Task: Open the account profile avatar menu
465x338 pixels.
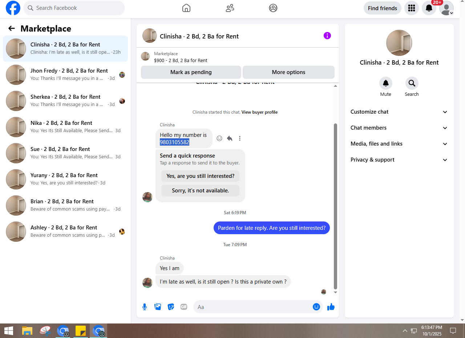Action: (x=446, y=8)
